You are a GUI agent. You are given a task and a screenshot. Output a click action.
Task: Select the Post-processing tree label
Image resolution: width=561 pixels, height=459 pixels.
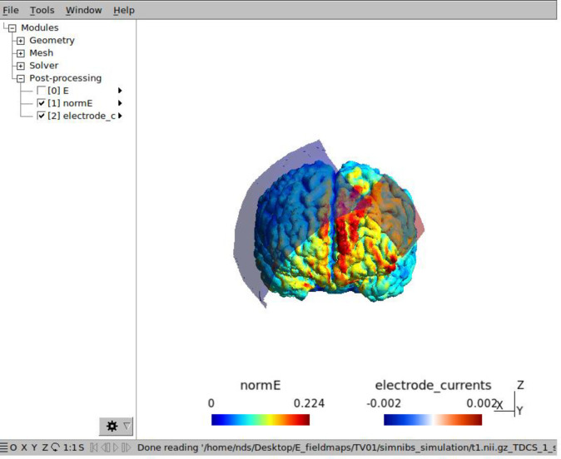(x=66, y=78)
